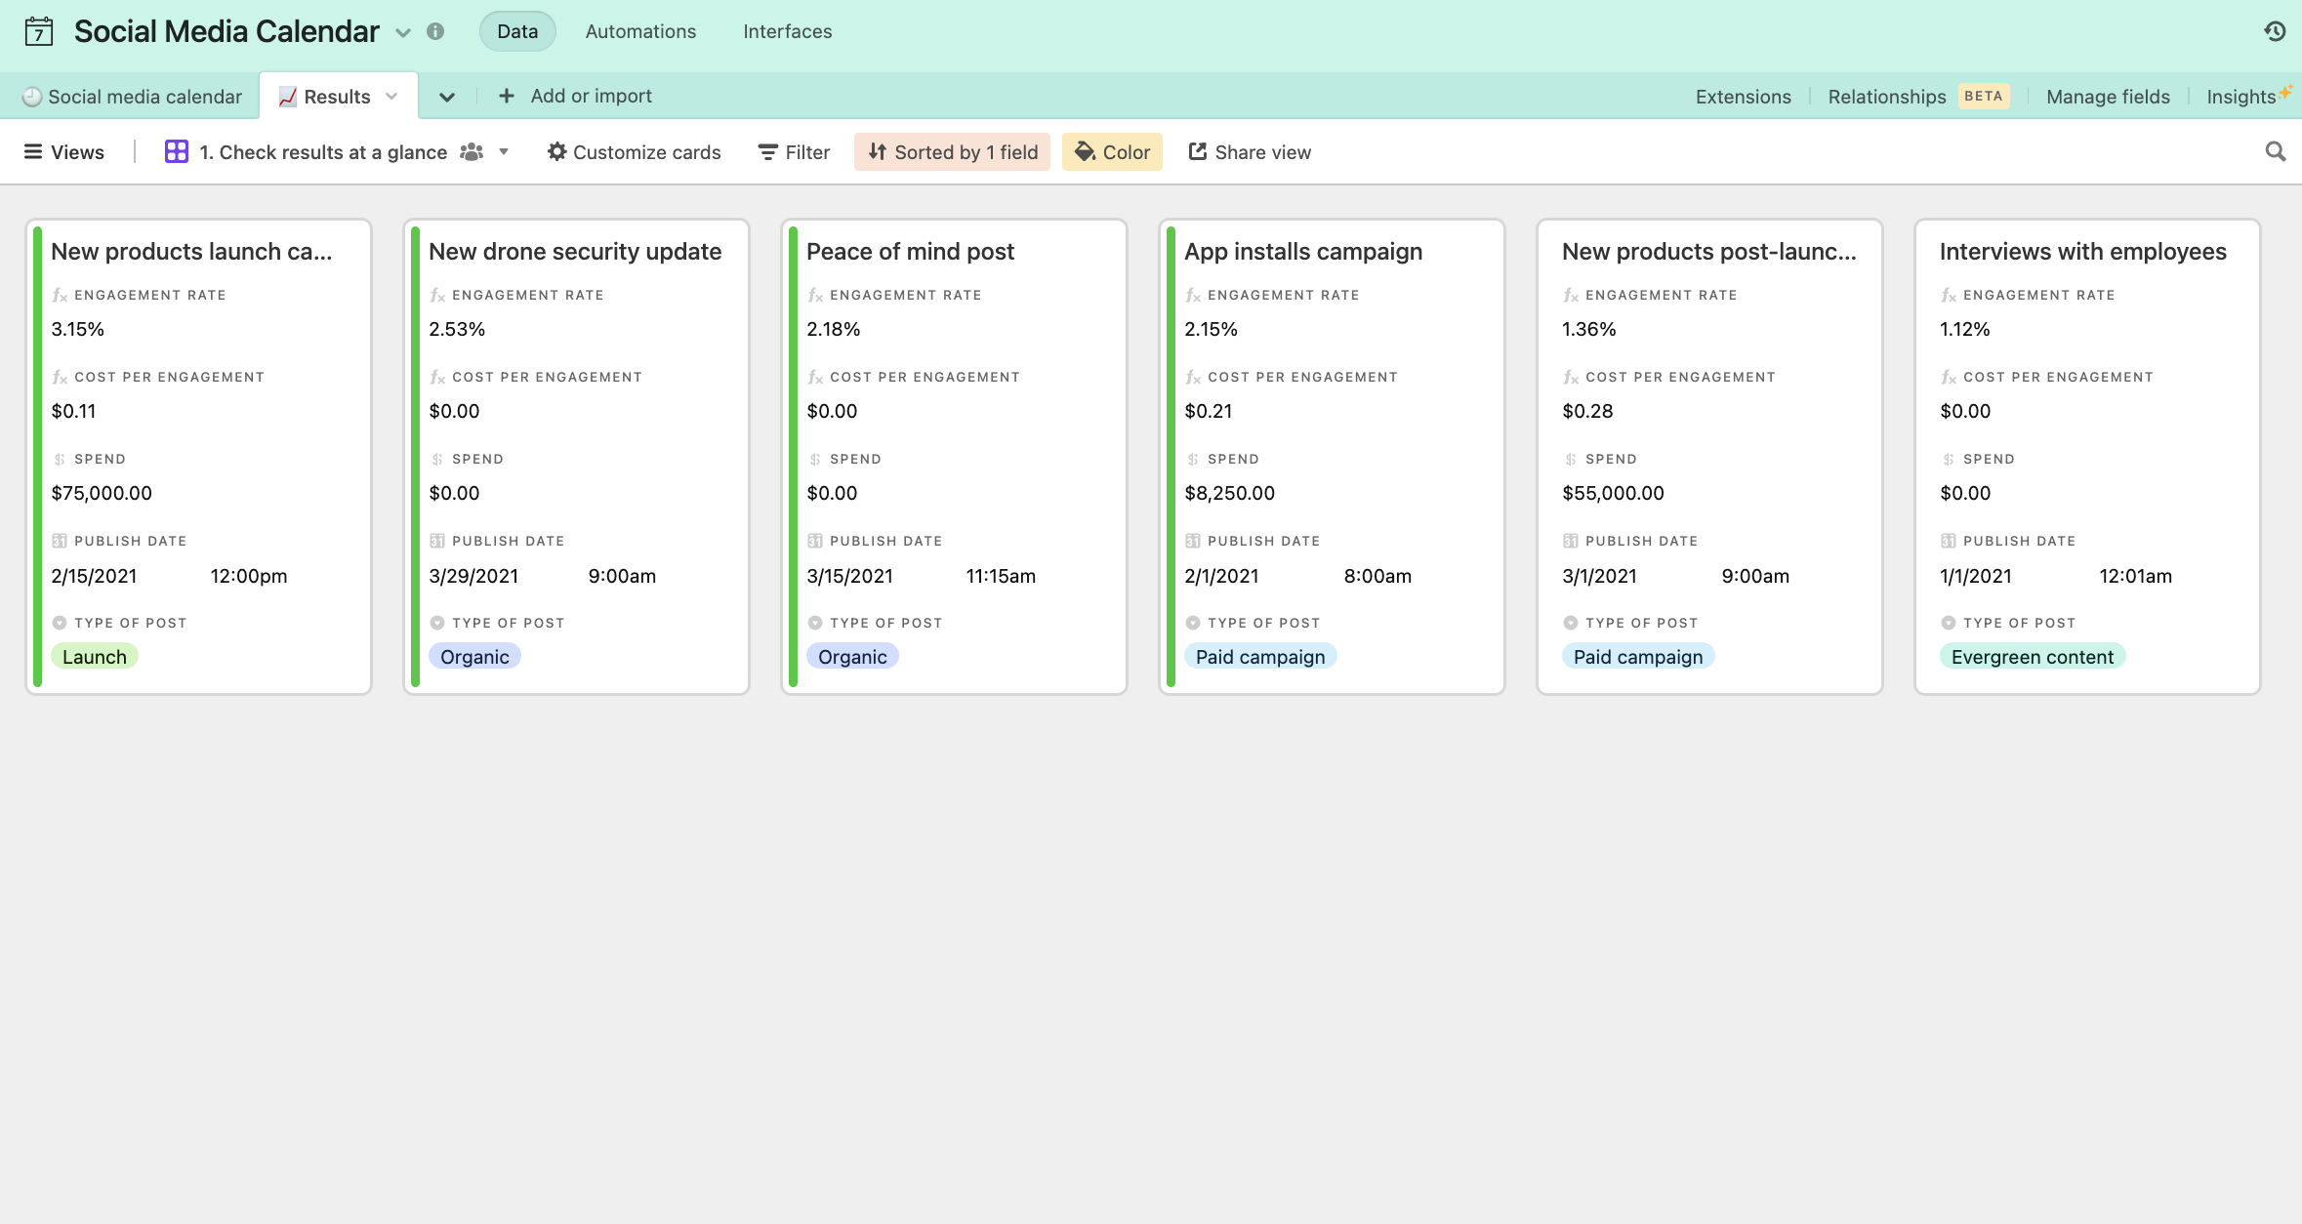Click the plus icon to add table
Image resolution: width=2302 pixels, height=1224 pixels.
coord(506,96)
